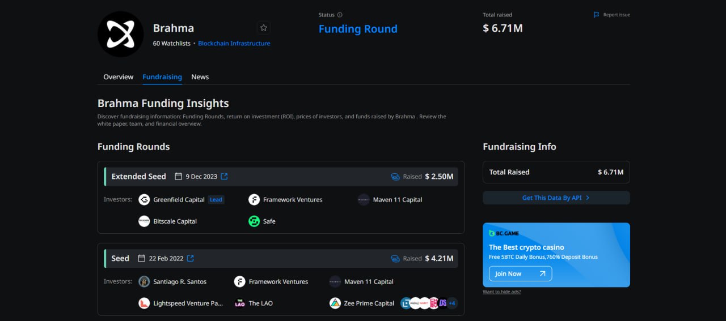
Task: Click calendar icon next to 22 Feb 2022
Action: (x=141, y=259)
